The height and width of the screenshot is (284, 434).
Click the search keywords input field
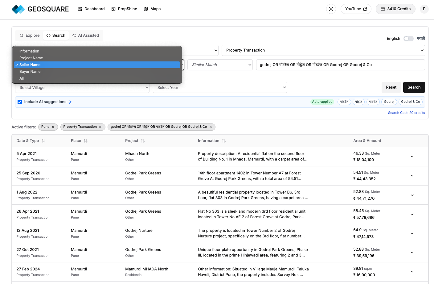(x=340, y=65)
